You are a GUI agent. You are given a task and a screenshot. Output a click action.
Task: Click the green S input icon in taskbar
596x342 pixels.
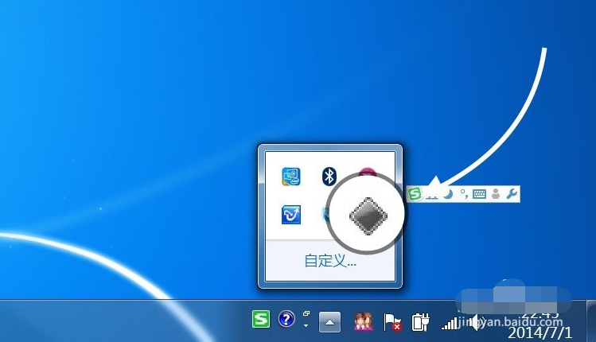coord(261,320)
